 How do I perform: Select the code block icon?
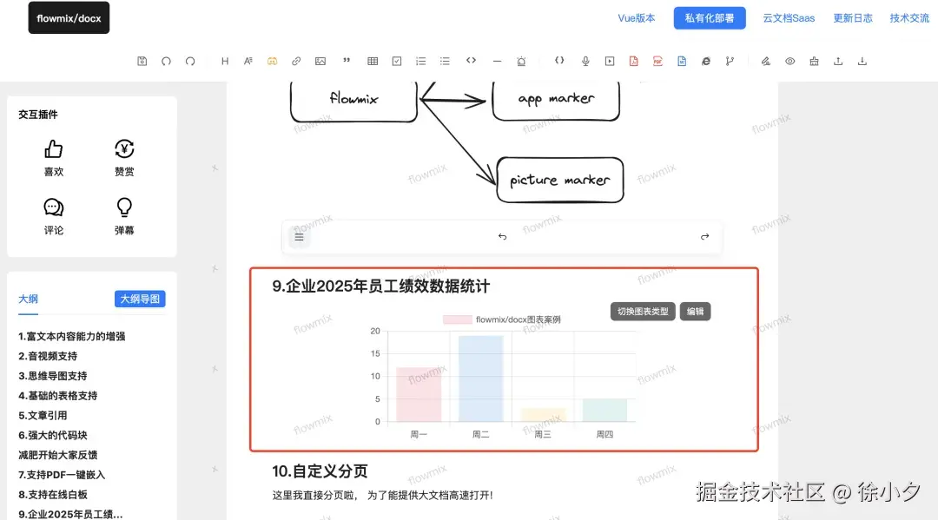point(472,61)
